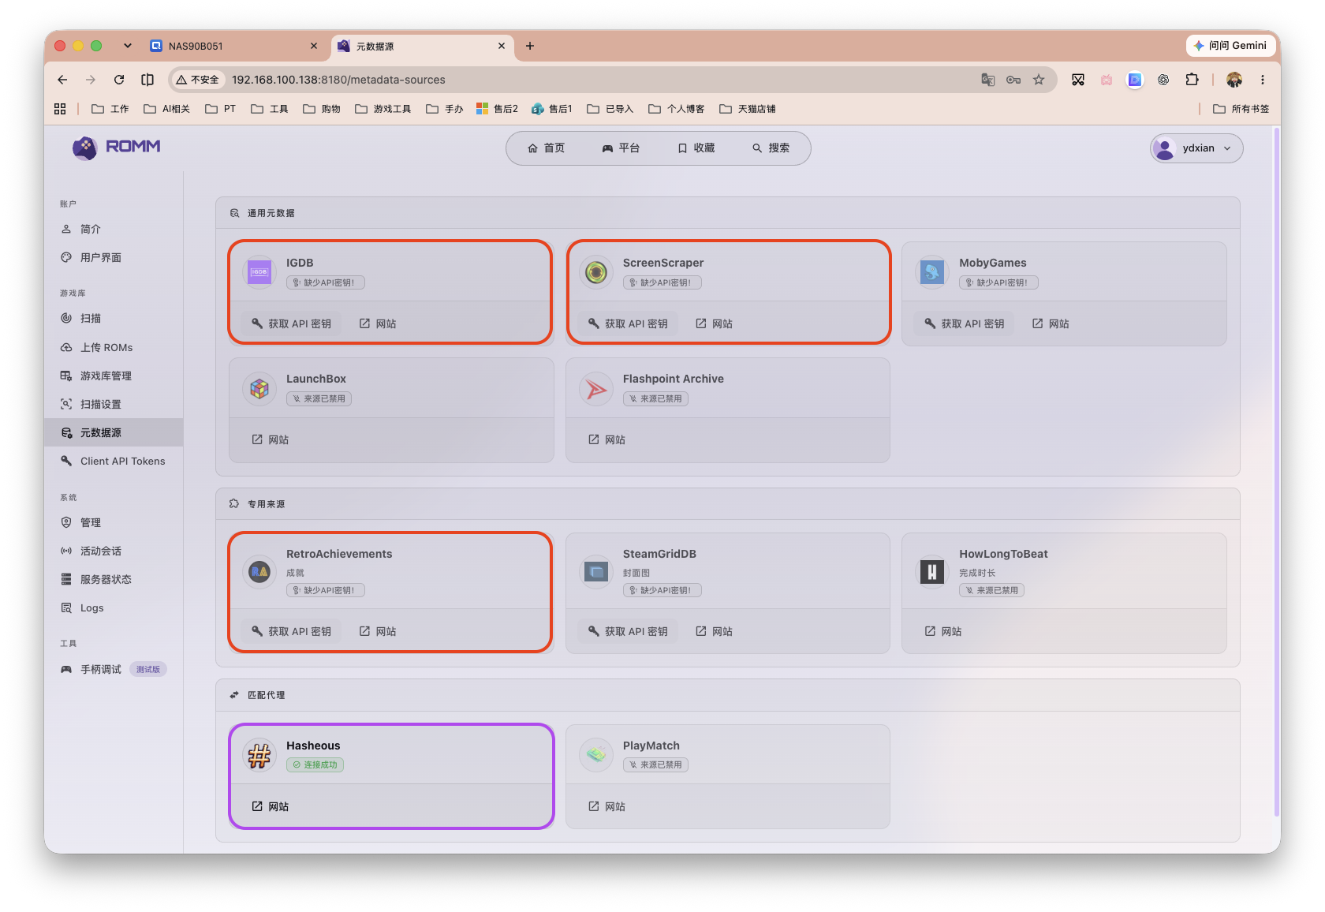Click the LaunchBox cube logo
The width and height of the screenshot is (1325, 912).
tap(259, 388)
